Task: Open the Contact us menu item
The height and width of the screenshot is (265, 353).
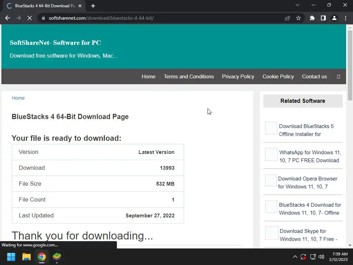Action: point(314,77)
